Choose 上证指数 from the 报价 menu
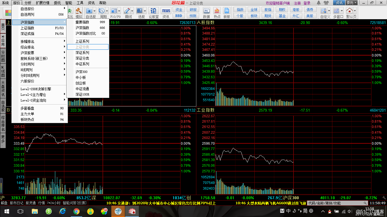Viewport: 387px width, 217px height. tap(40, 28)
